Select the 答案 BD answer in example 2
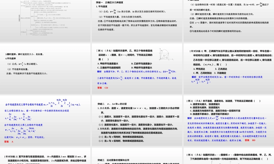274x164 pixels. click(x=250, y=140)
